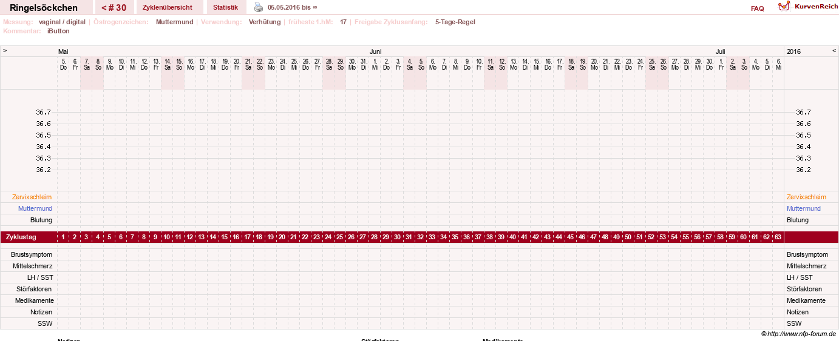Click the left Mittelschmerz row label

tap(33, 266)
